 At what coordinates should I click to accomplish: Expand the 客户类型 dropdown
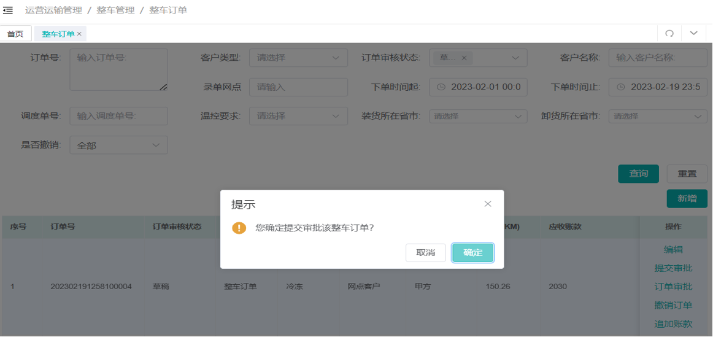[x=298, y=58]
